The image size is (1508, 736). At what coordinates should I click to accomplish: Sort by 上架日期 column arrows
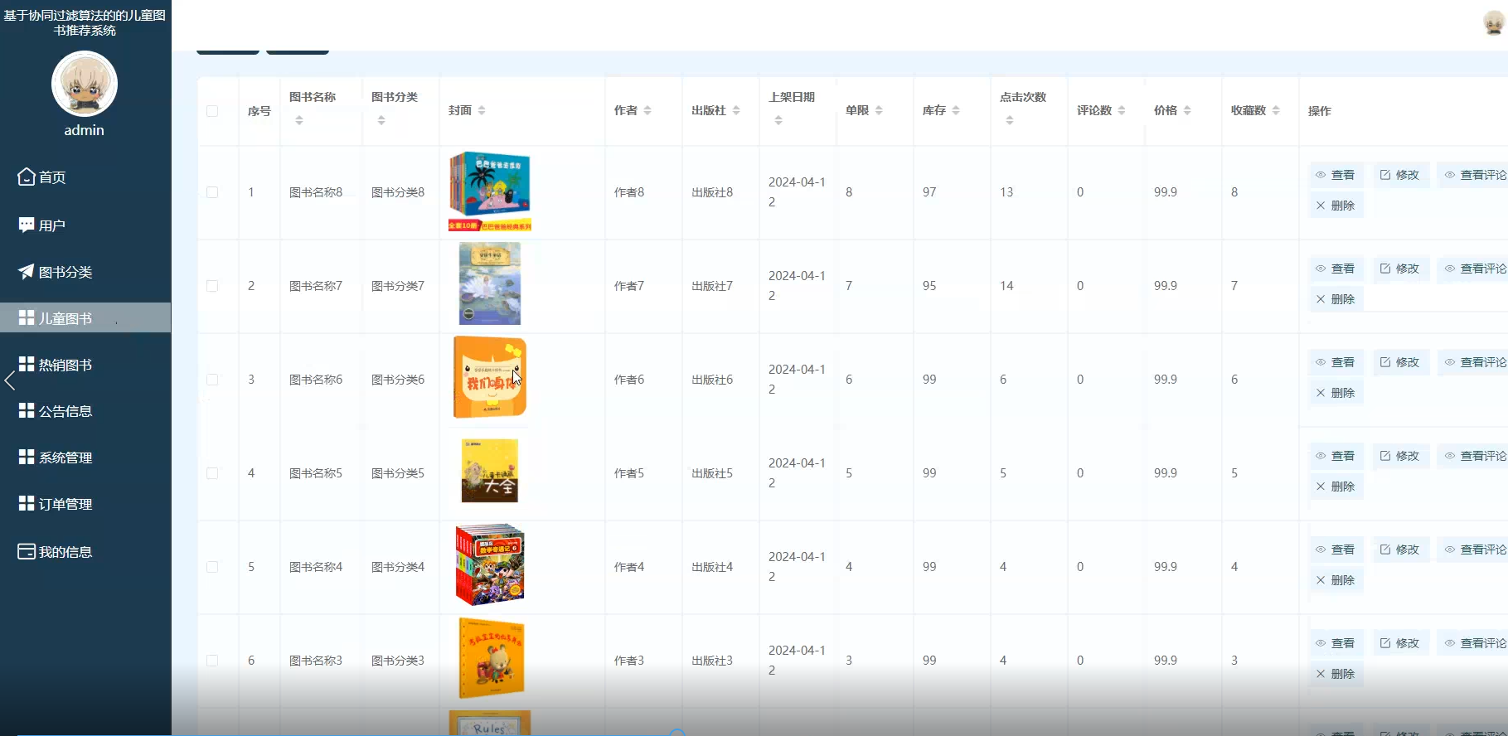click(x=778, y=121)
